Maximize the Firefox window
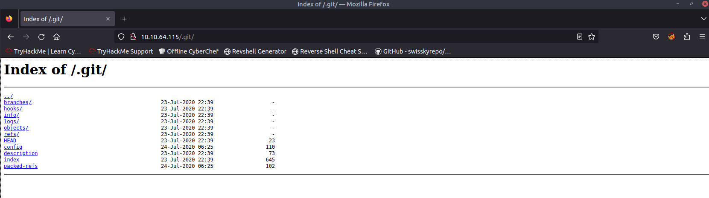709x198 pixels. click(x=691, y=4)
